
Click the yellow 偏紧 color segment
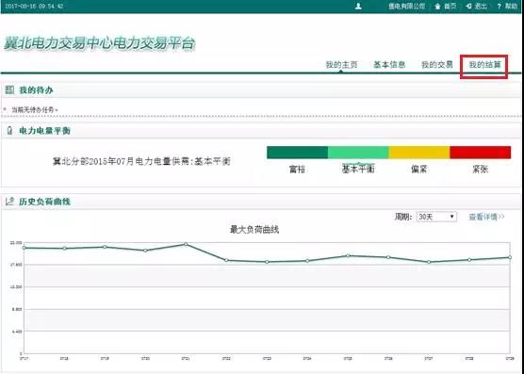419,153
